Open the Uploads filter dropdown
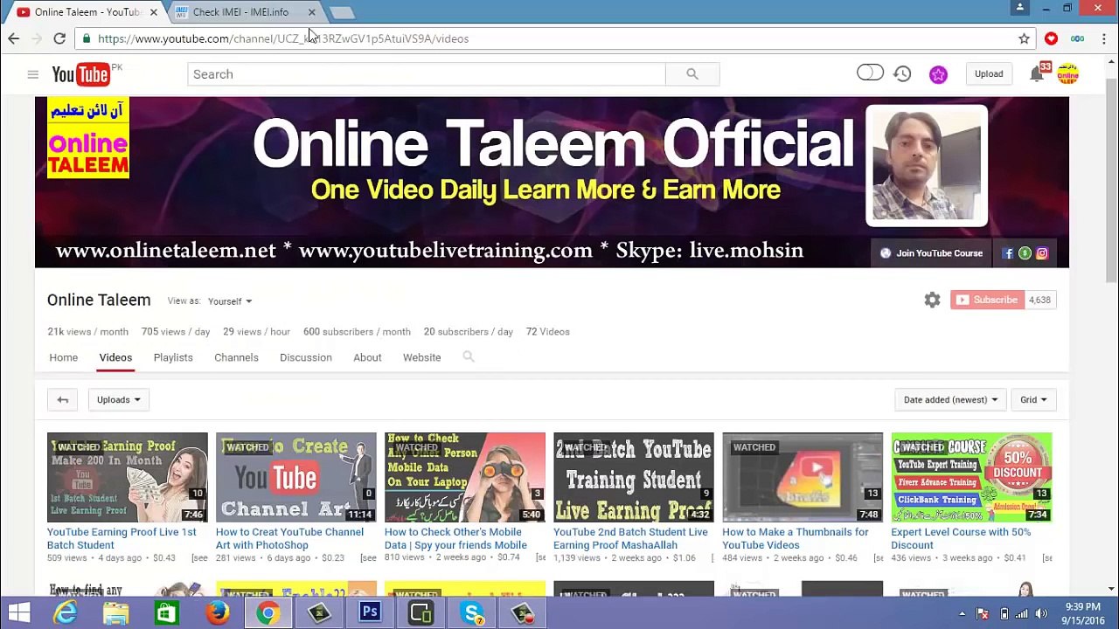The height and width of the screenshot is (629, 1119). [118, 400]
